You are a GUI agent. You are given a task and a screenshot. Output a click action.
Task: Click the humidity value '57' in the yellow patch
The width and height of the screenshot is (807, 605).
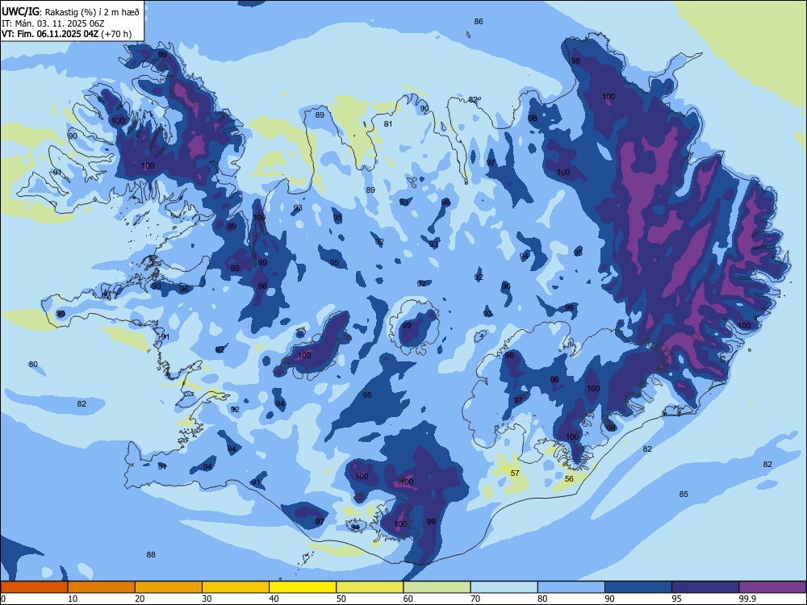515,473
